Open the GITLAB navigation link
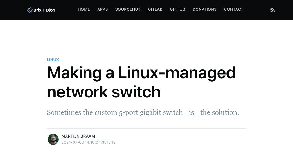Viewport: 293px width, 165px height. click(x=155, y=9)
